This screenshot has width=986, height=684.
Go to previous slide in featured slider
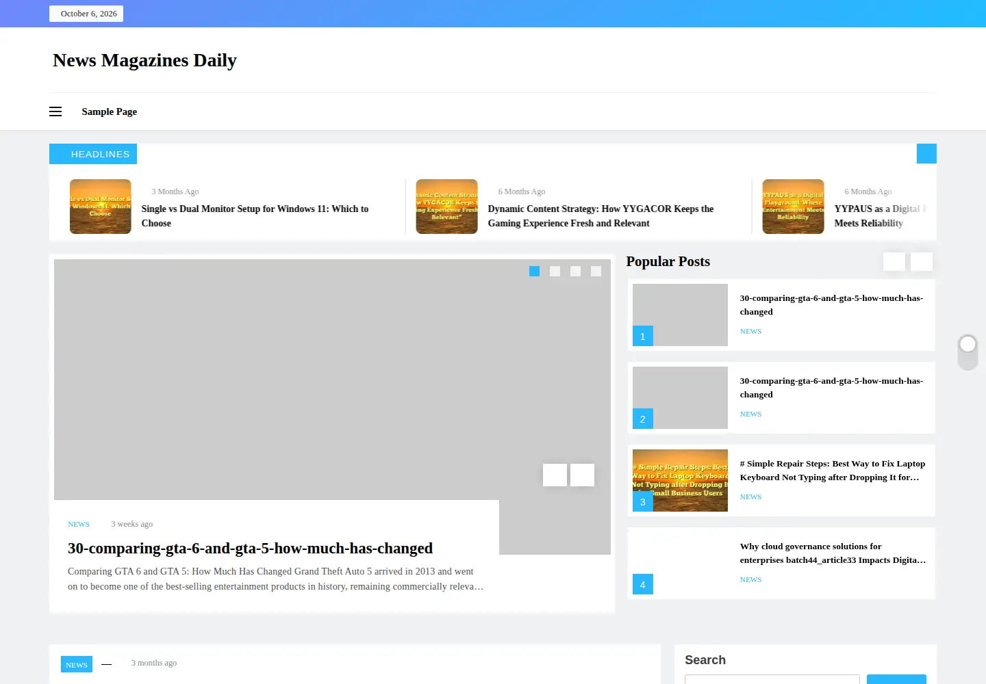pyautogui.click(x=555, y=475)
